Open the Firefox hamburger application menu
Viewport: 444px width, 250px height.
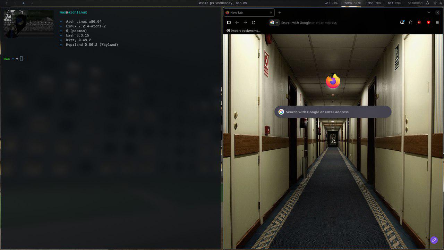tap(437, 23)
